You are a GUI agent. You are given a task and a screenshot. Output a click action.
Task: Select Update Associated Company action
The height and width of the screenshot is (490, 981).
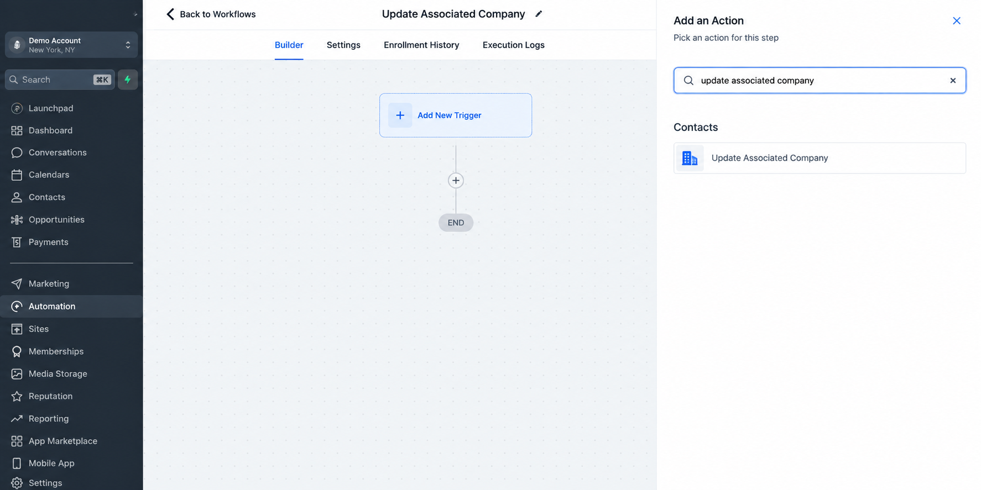coord(820,158)
